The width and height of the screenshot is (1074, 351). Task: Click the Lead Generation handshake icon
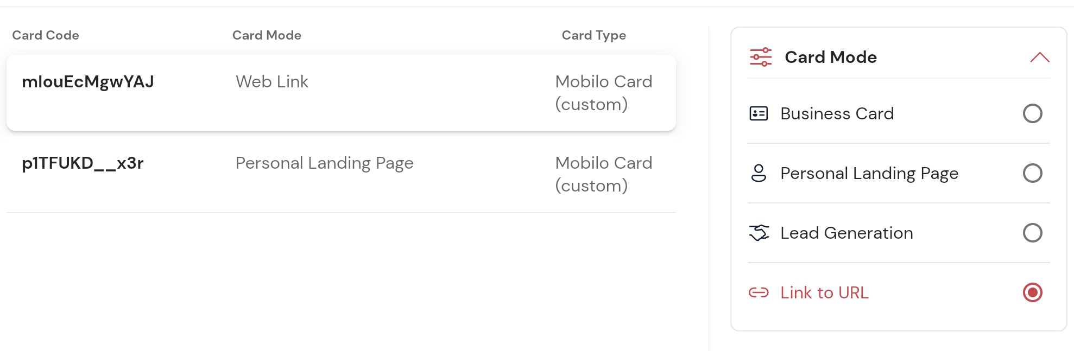click(x=759, y=233)
